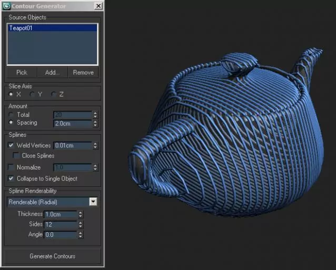Select Teapot01 in Source Objects list
The image size is (336, 270).
pyautogui.click(x=21, y=28)
